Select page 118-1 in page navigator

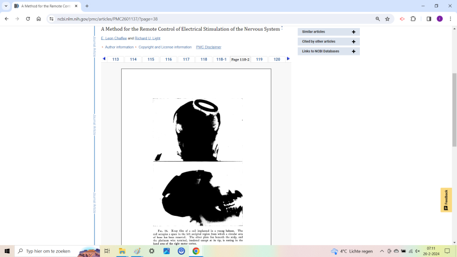click(x=221, y=59)
